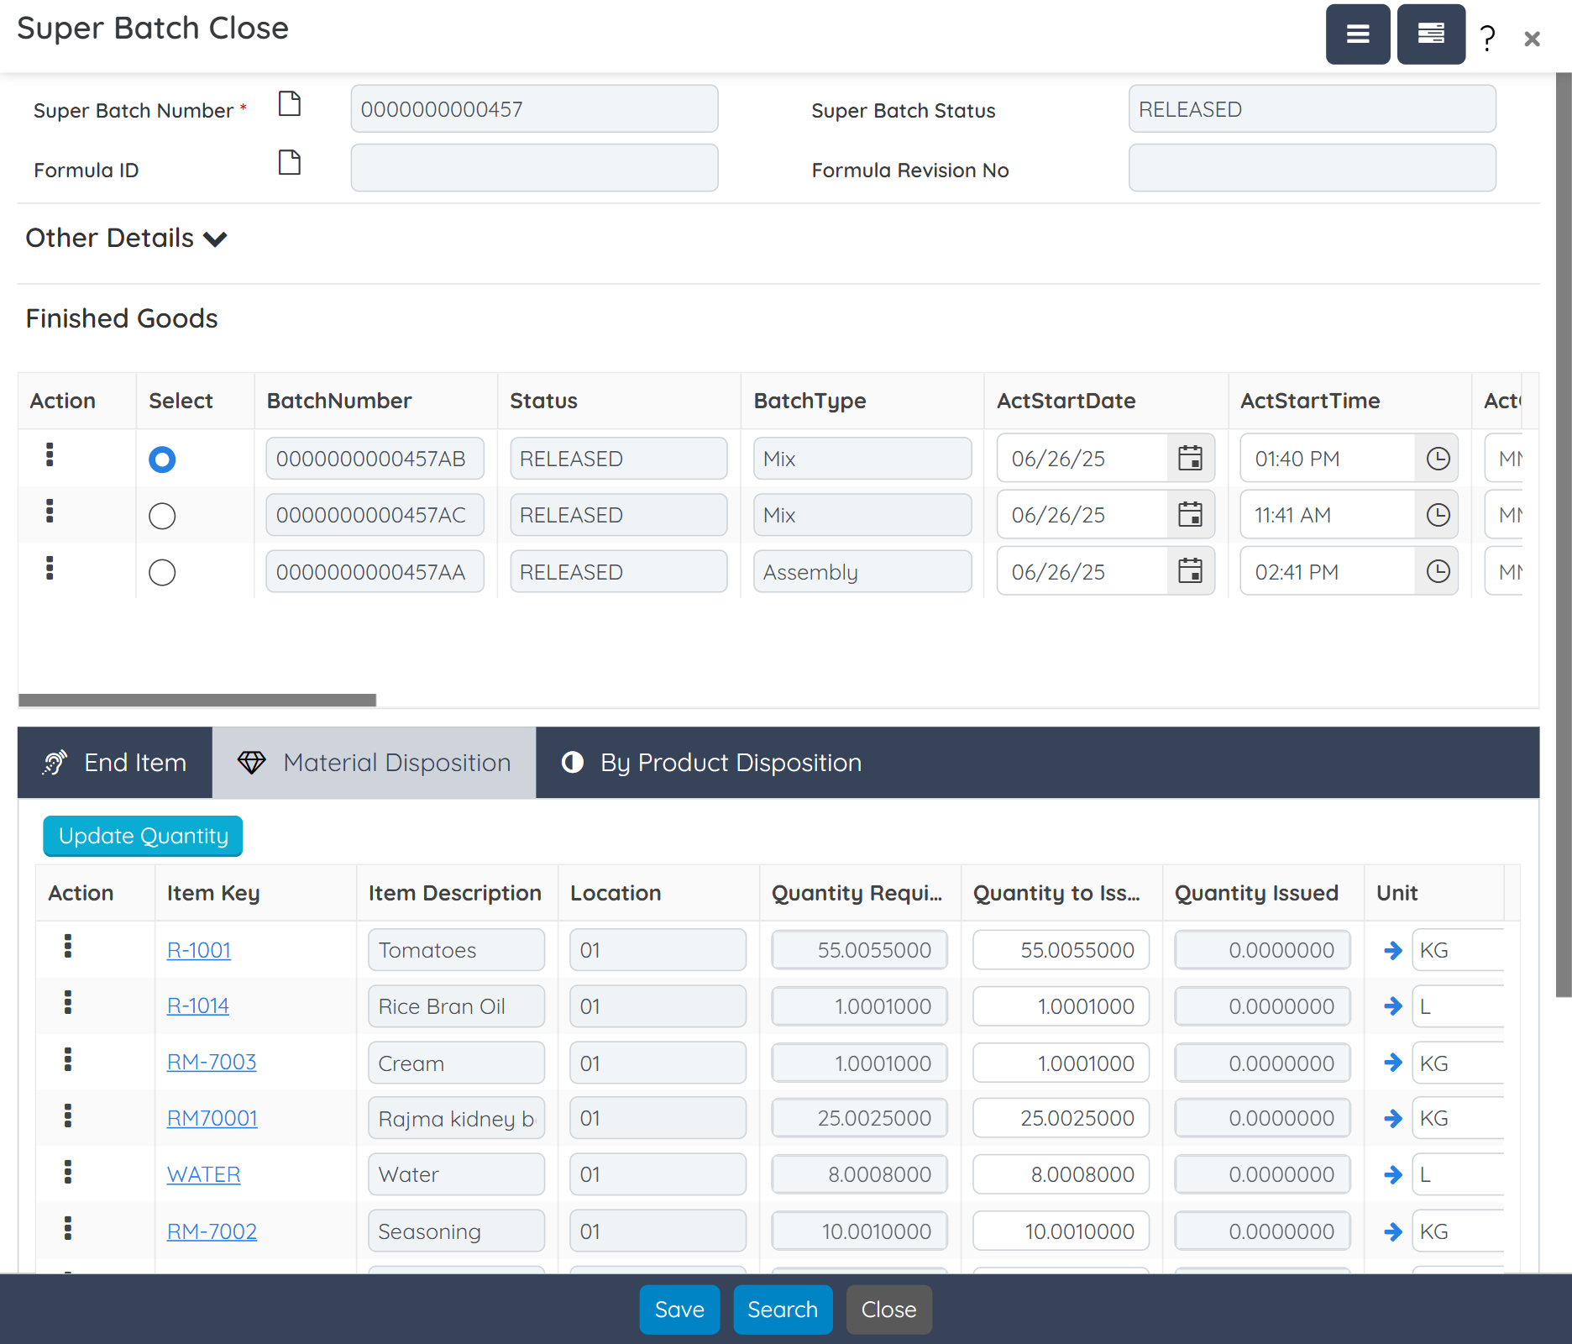Select the radio button for batch 0000000000457AA
The height and width of the screenshot is (1344, 1572).
(x=162, y=573)
